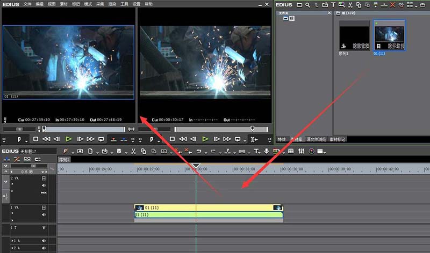The image size is (430, 253).
Task: Expand audio track 1 A
Action: click(x=13, y=241)
